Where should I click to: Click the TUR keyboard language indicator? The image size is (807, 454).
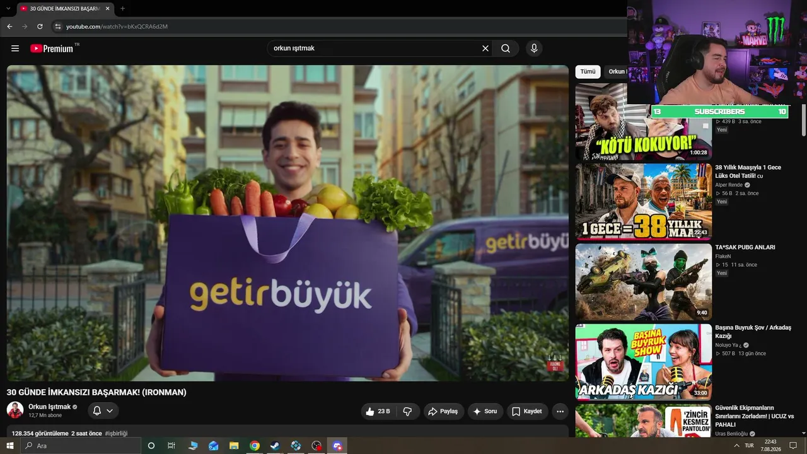[x=749, y=446]
